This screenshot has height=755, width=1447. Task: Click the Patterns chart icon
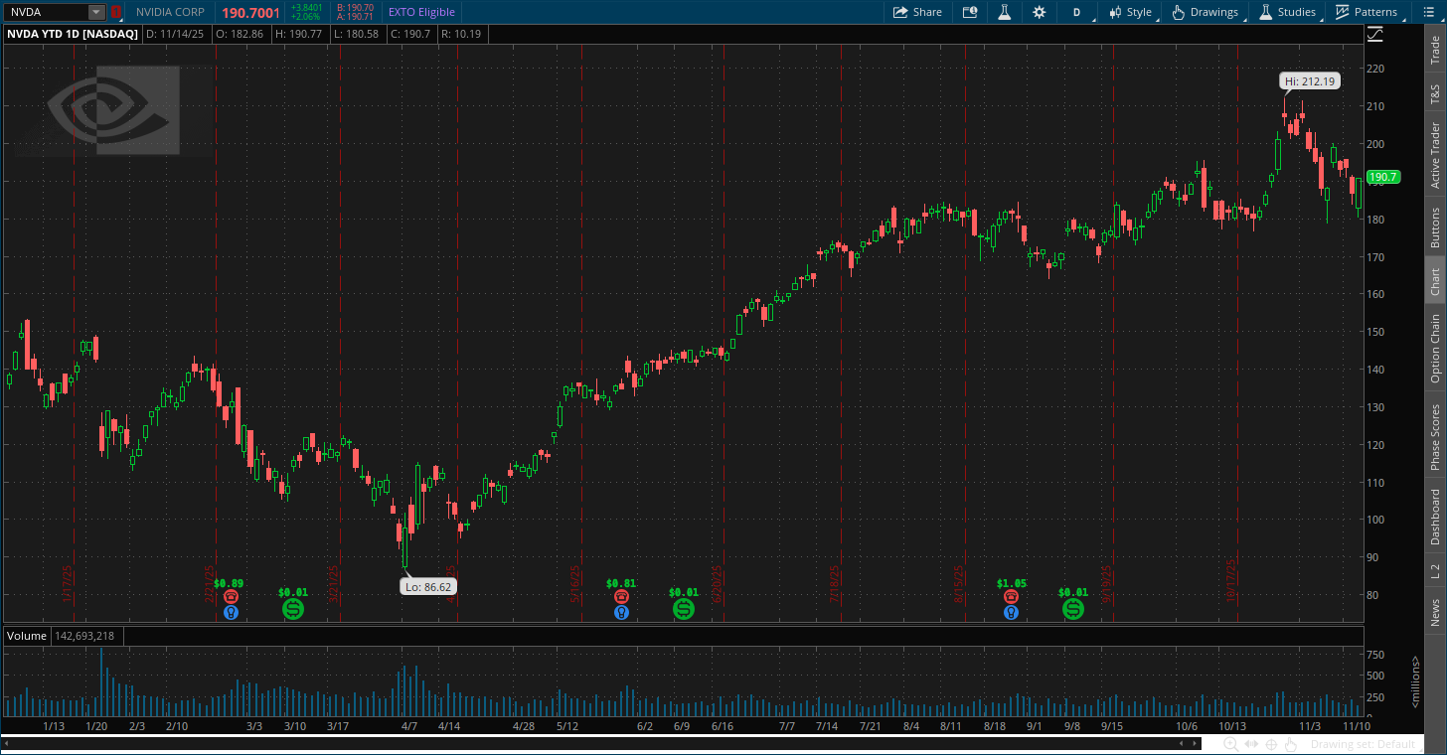pyautogui.click(x=1341, y=12)
